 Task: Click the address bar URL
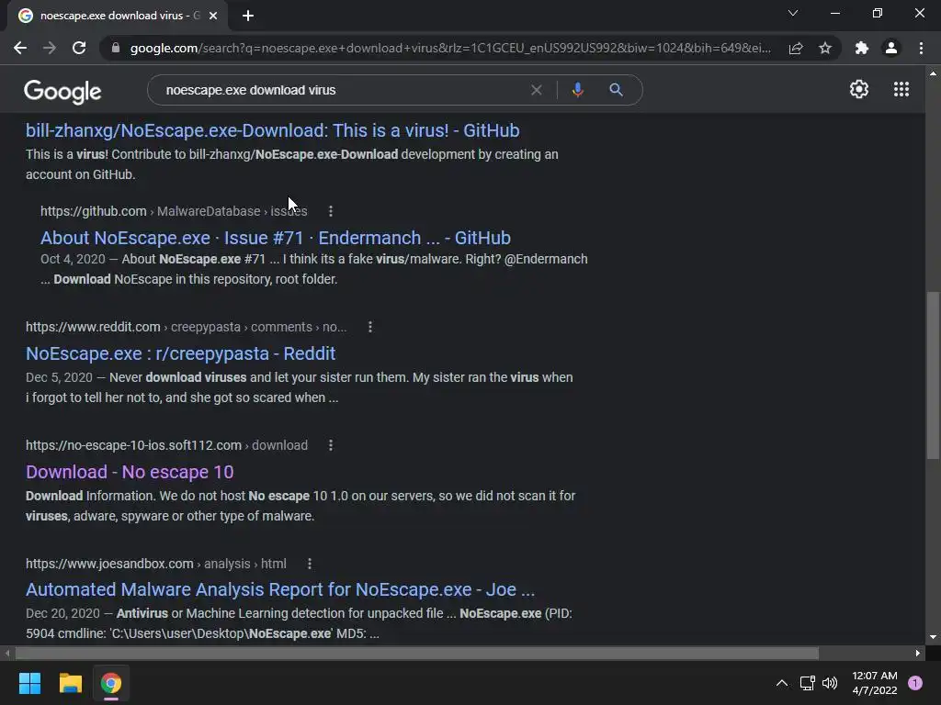(x=450, y=48)
